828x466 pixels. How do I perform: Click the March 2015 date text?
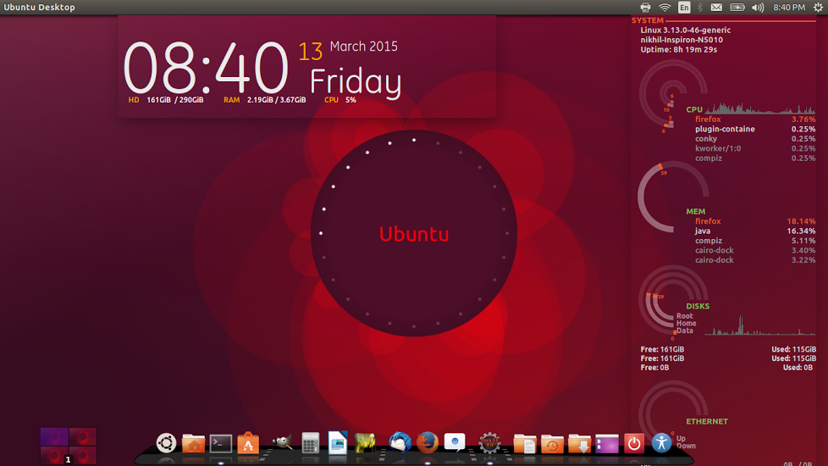click(363, 47)
